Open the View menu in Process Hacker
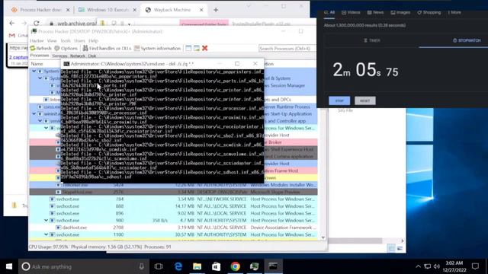The height and width of the screenshot is (274, 488). (52, 40)
